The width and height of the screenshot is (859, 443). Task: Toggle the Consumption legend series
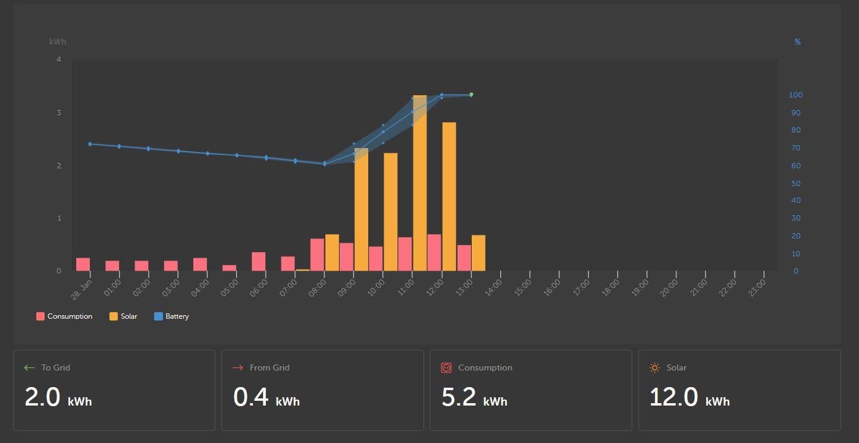[x=64, y=316]
